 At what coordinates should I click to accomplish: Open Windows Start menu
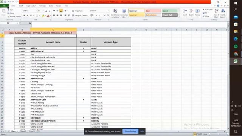[x=236, y=3]
